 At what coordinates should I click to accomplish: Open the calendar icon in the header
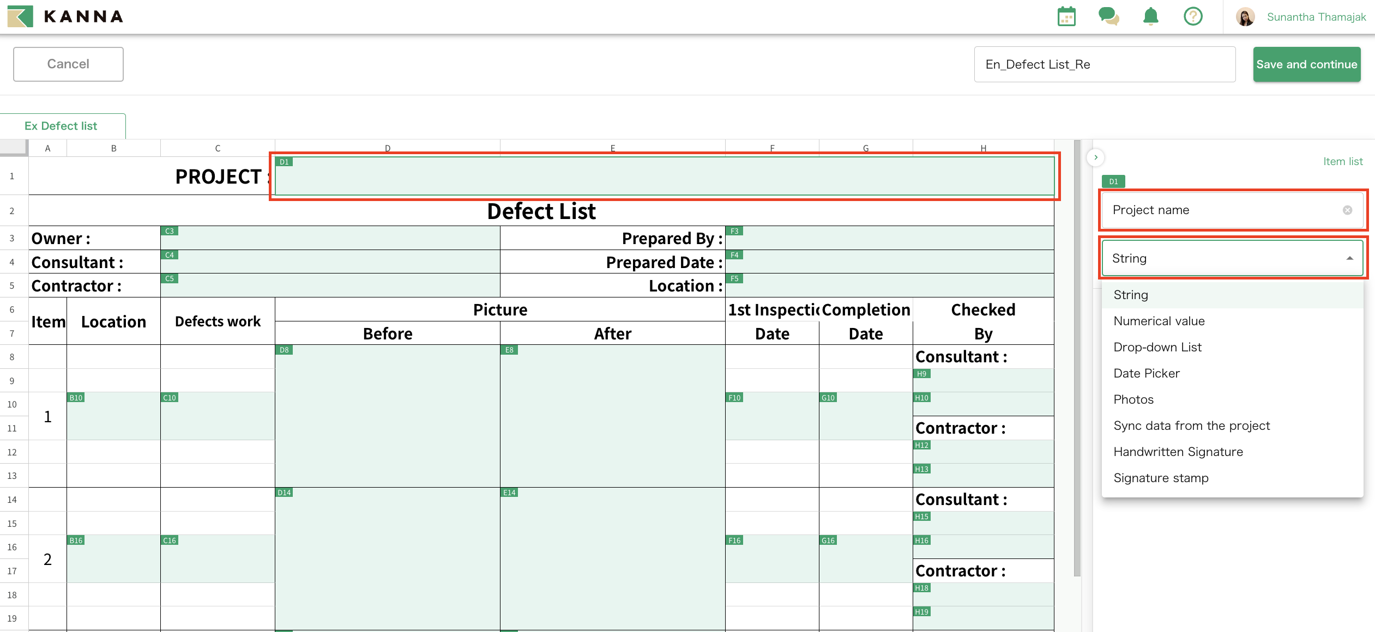click(1066, 16)
